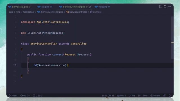Open the notifications bell
180x101 pixels.
point(170,95)
